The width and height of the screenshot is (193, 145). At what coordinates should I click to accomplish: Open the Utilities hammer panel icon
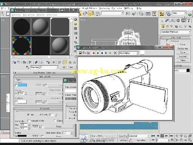pyautogui.click(x=189, y=20)
